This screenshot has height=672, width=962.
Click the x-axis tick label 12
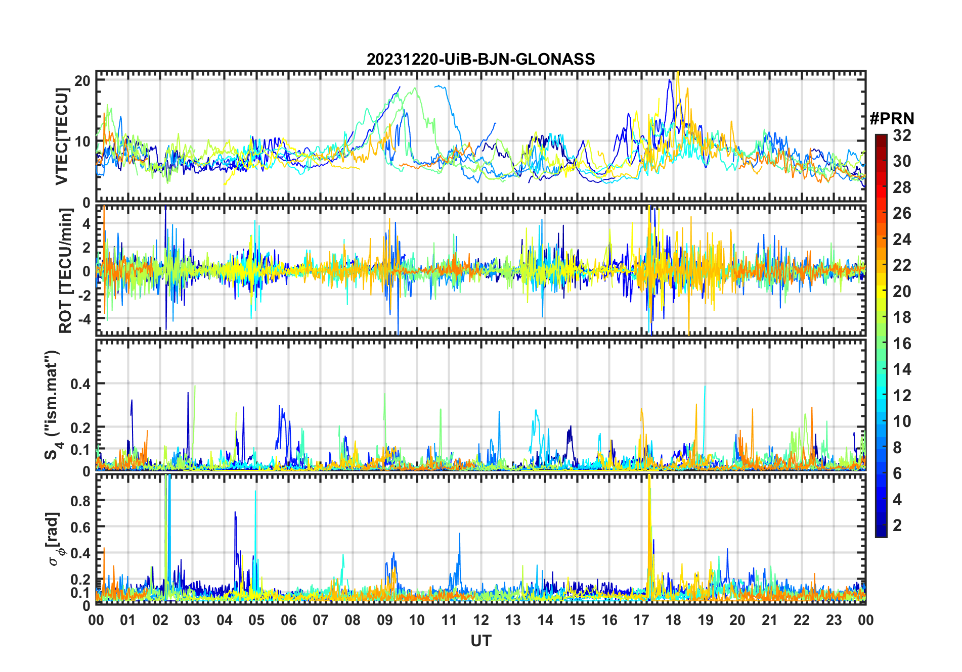(x=481, y=620)
